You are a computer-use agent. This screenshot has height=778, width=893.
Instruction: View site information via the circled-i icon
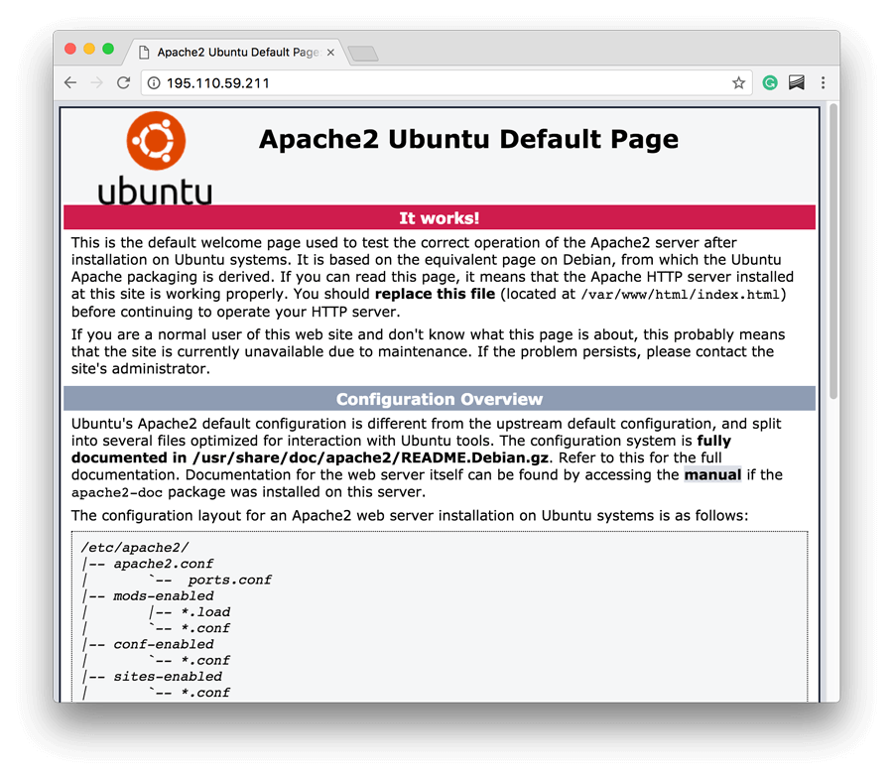click(153, 83)
